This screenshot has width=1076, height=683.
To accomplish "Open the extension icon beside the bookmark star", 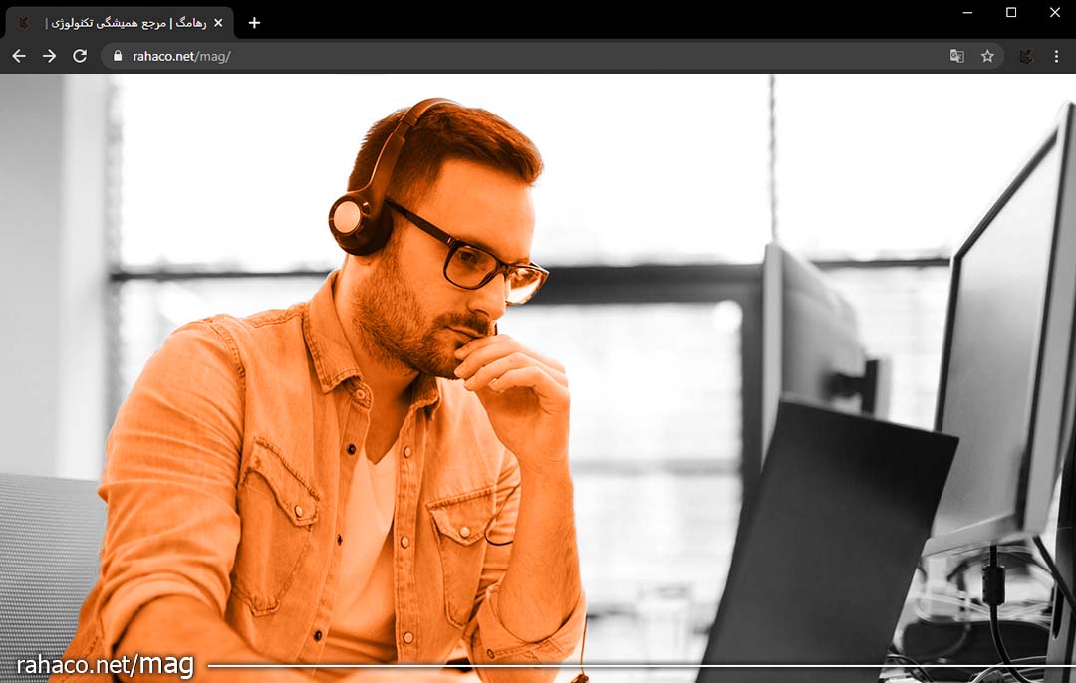I will tap(1025, 56).
